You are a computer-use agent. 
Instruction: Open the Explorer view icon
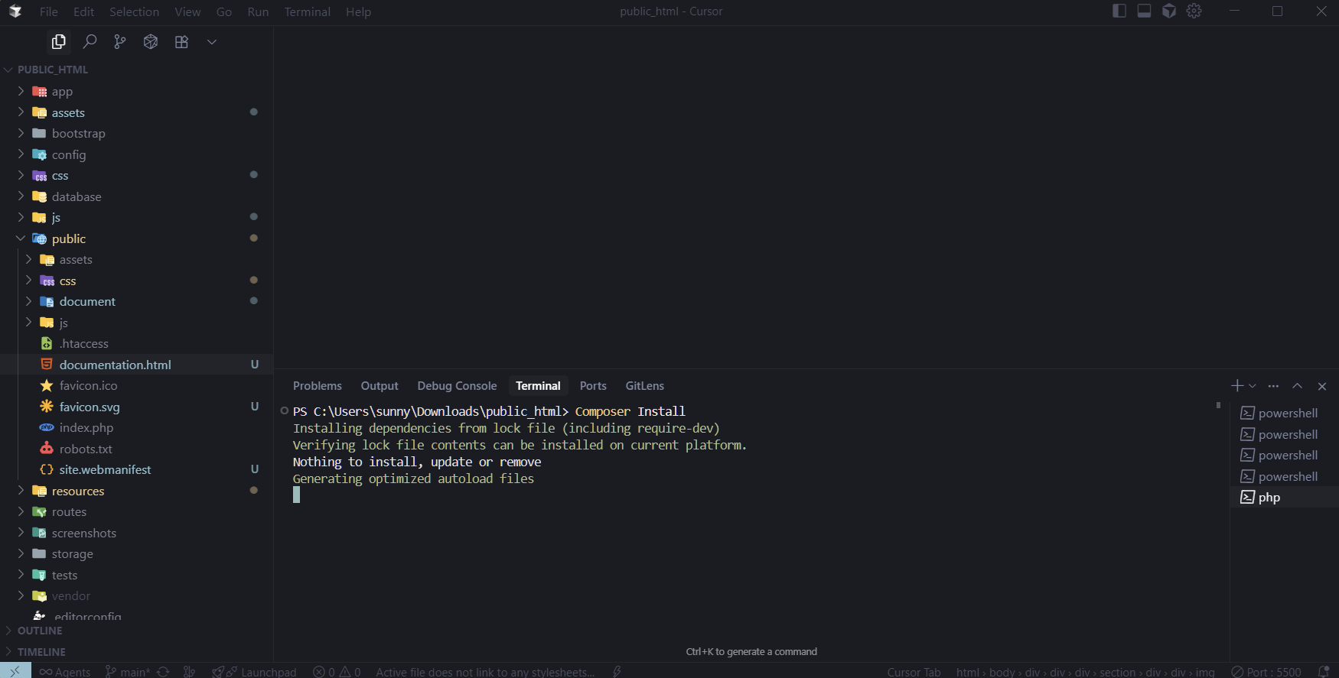click(x=58, y=42)
